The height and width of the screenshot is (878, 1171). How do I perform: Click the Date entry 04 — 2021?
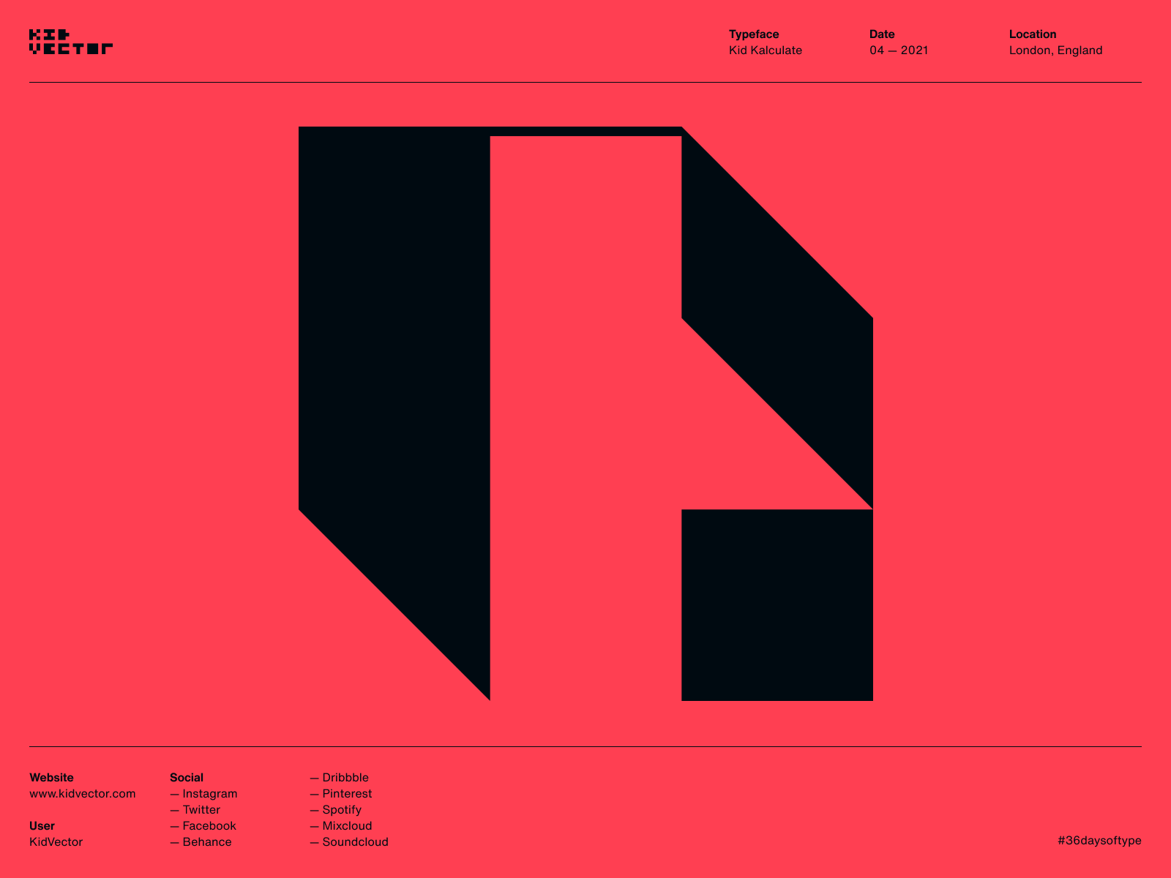click(898, 50)
